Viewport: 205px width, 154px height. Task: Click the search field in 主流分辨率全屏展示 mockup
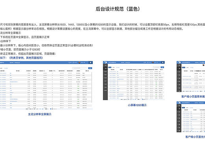pos(80,68)
